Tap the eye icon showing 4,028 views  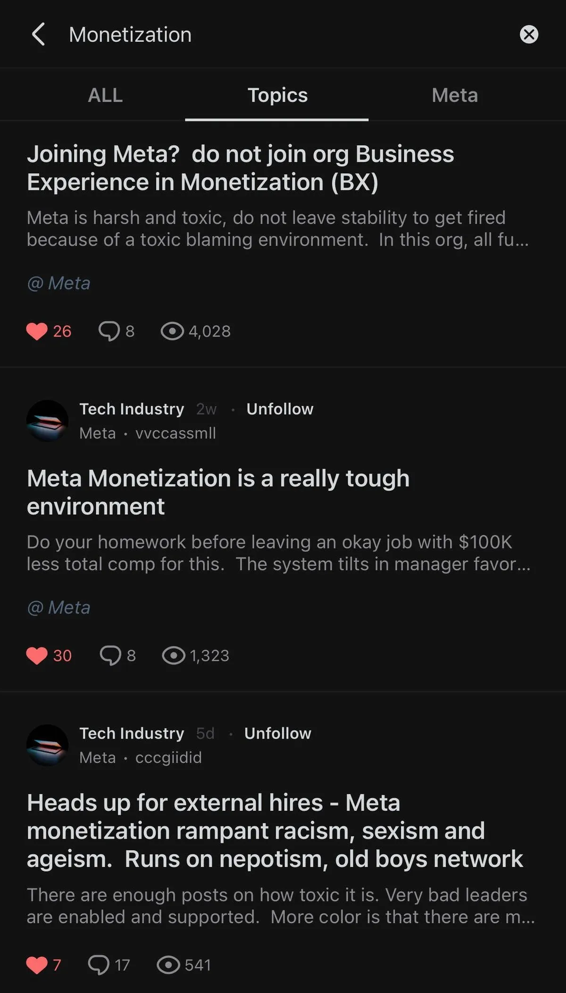(x=172, y=331)
